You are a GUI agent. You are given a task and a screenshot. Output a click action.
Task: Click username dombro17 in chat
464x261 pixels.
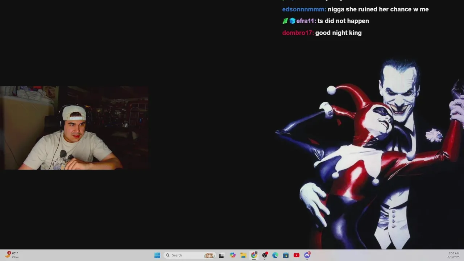tap(298, 33)
